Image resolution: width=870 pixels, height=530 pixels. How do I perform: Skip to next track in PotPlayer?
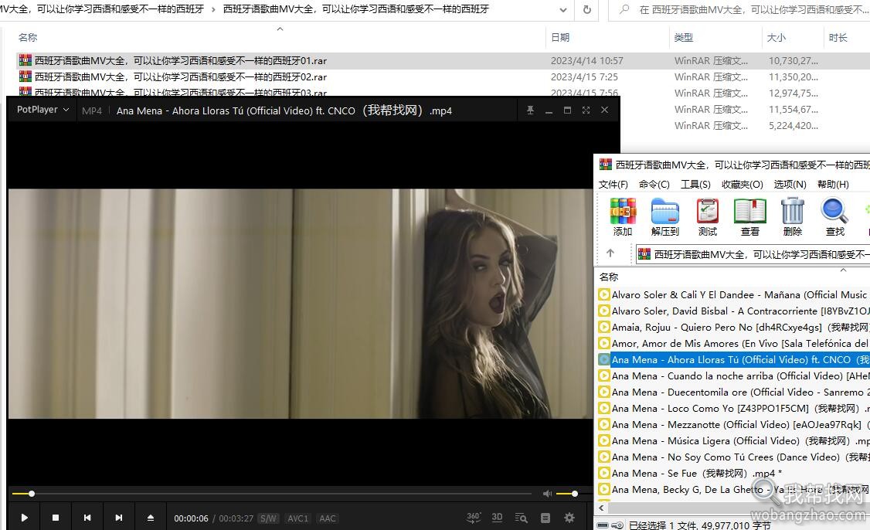[119, 518]
